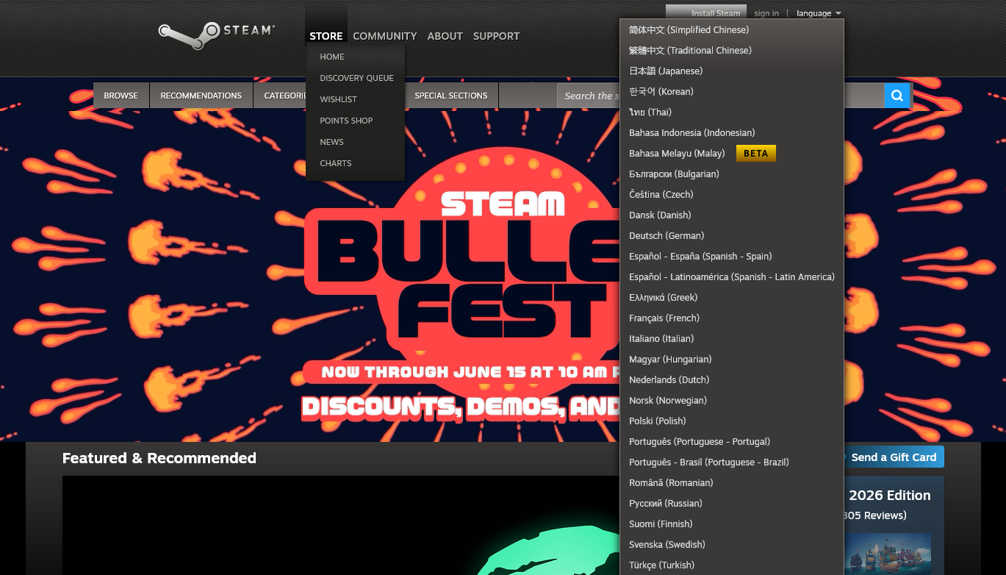Open the 2026 Edition game thumbnail

click(888, 554)
